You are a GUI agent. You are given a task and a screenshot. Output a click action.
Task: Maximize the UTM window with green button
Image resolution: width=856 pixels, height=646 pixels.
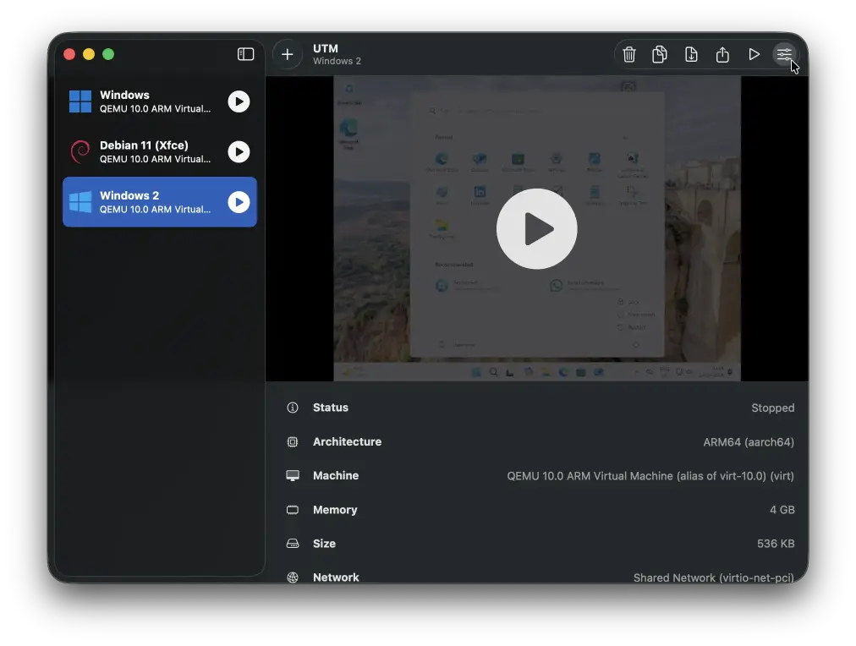tap(108, 54)
